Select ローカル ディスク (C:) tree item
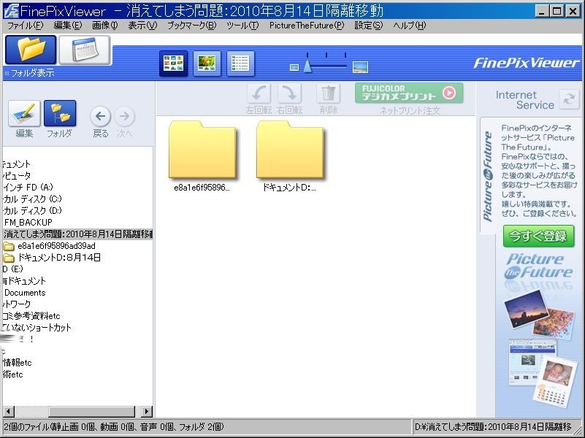585x438 pixels. (x=32, y=199)
